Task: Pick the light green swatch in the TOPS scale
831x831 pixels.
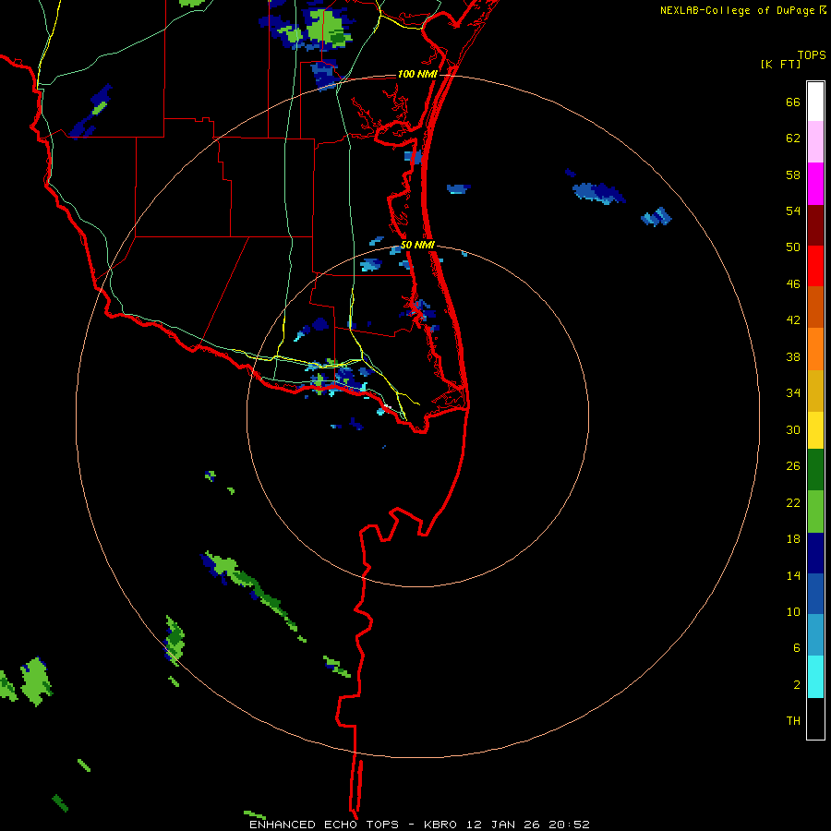Action: click(815, 512)
